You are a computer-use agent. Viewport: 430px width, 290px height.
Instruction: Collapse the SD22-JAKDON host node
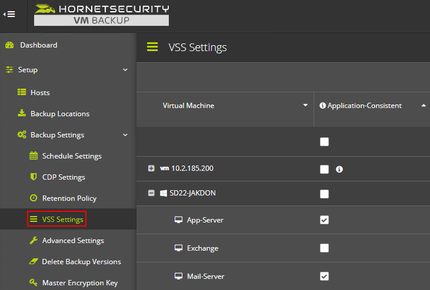click(151, 193)
